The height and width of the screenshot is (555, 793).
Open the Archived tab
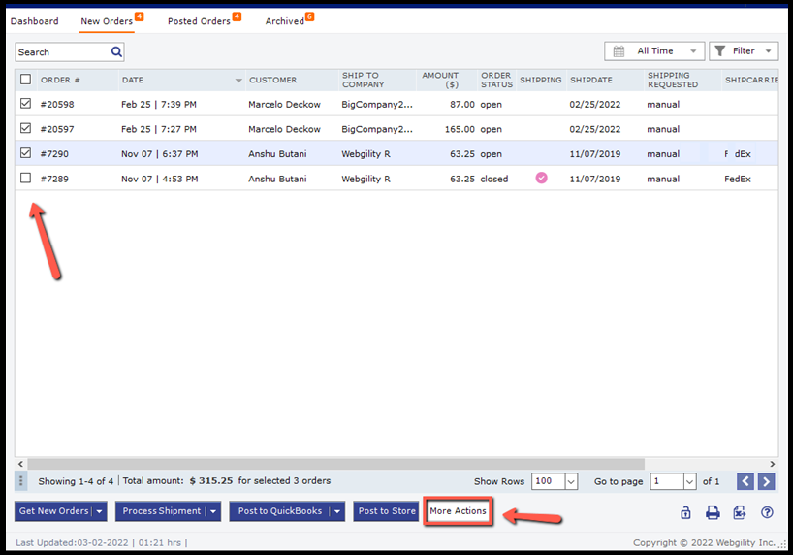(284, 21)
